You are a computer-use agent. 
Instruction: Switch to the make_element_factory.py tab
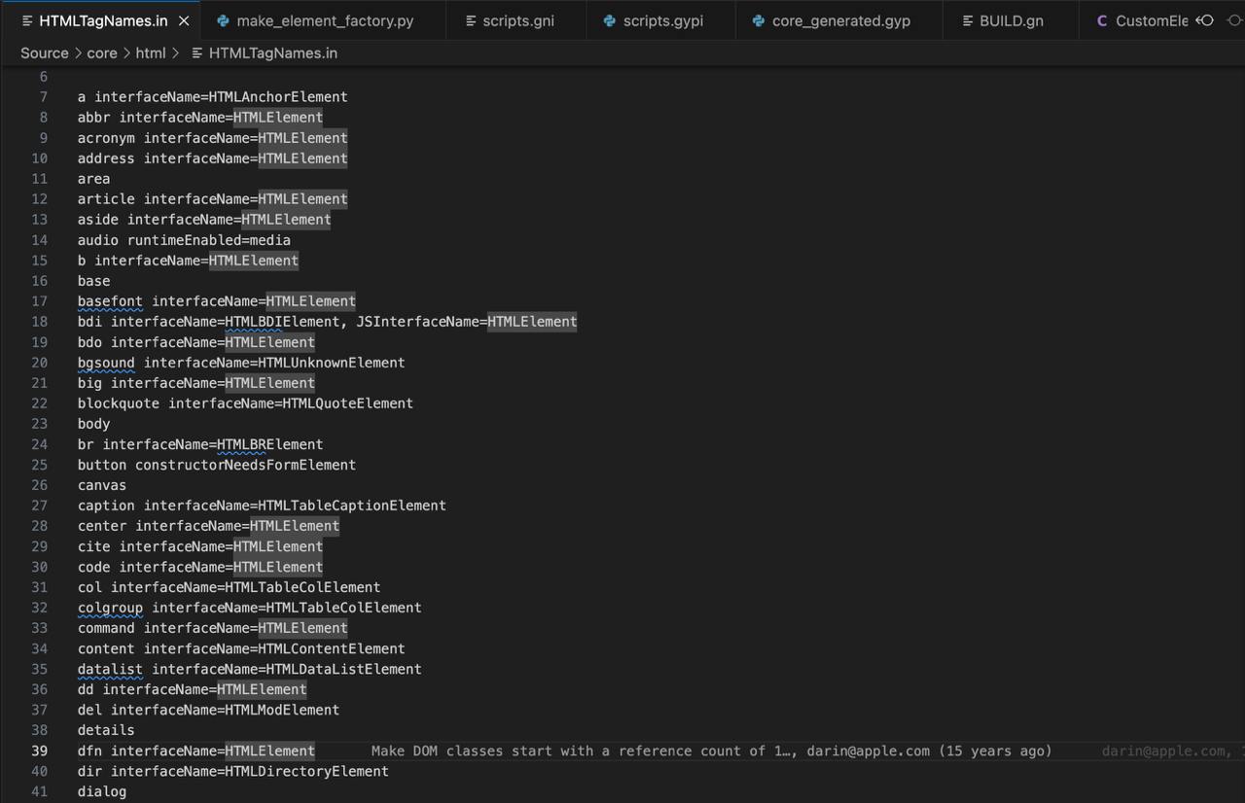[x=324, y=20]
